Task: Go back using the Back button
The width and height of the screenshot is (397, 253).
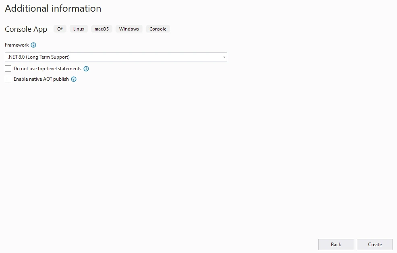Action: tap(336, 245)
